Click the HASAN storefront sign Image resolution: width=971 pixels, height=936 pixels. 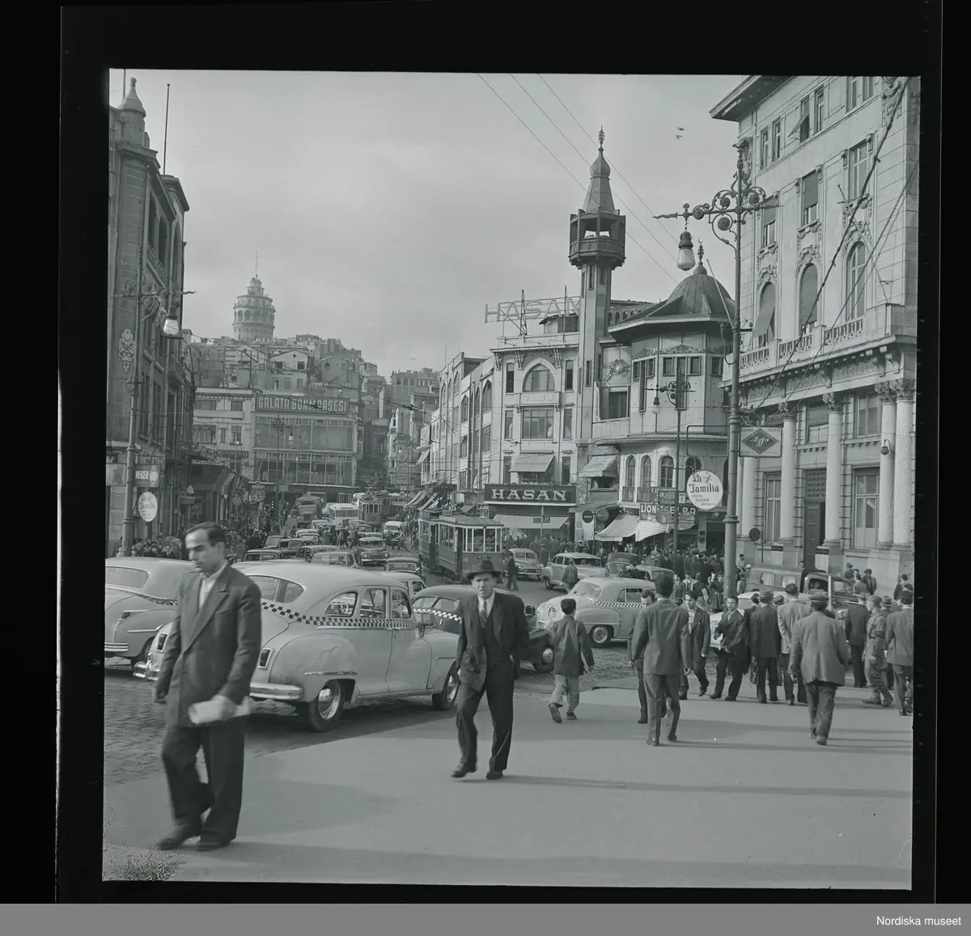coord(530,493)
